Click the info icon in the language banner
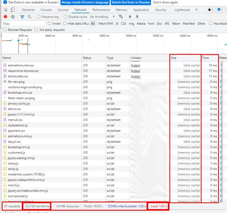Viewport: 227px width, 213px height. [x=5, y=2]
